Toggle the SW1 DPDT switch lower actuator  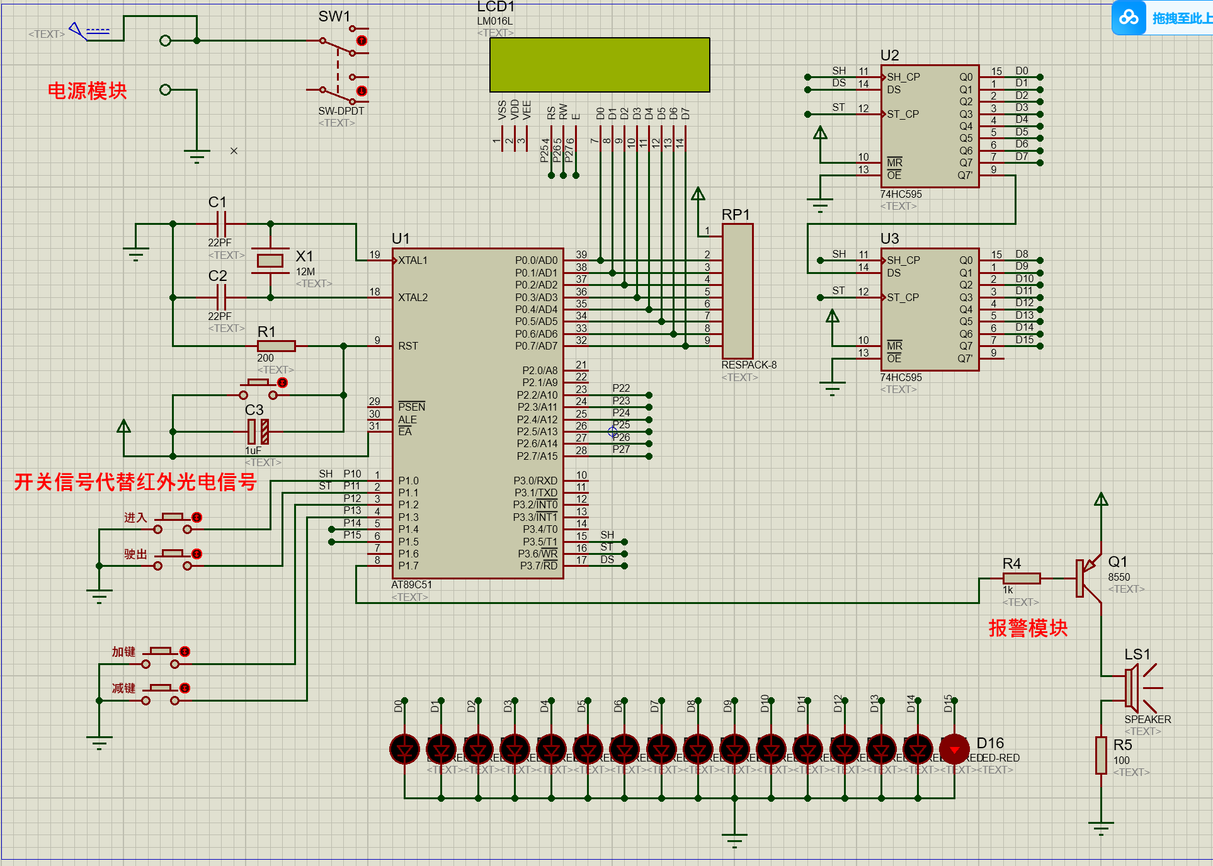[362, 91]
